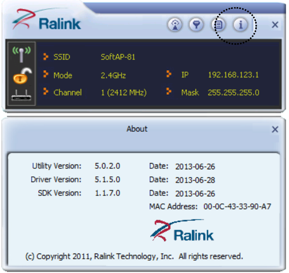Image resolution: width=289 pixels, height=273 pixels.
Task: Click the router device icon
Action: coord(21,95)
